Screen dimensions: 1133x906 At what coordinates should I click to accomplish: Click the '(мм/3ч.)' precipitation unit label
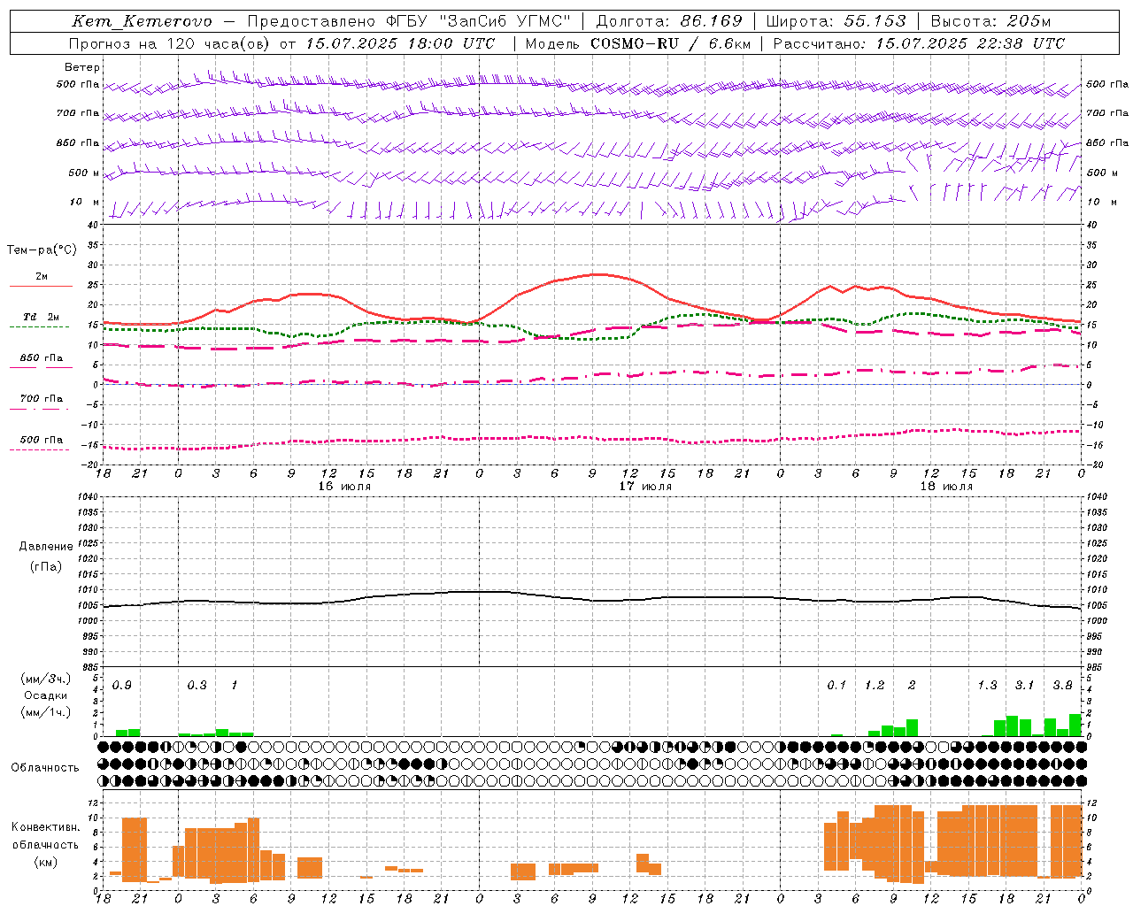tap(45, 679)
